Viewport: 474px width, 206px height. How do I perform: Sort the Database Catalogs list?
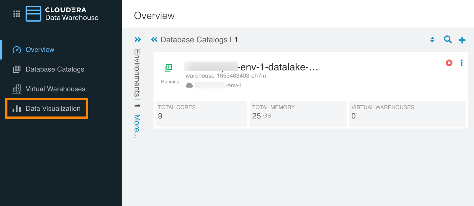point(432,40)
